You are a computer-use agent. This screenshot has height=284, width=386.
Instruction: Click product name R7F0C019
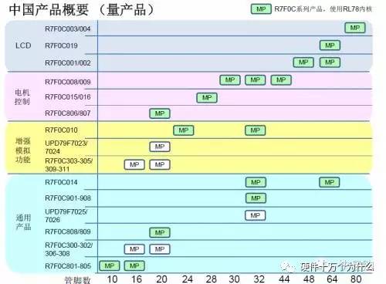click(61, 46)
